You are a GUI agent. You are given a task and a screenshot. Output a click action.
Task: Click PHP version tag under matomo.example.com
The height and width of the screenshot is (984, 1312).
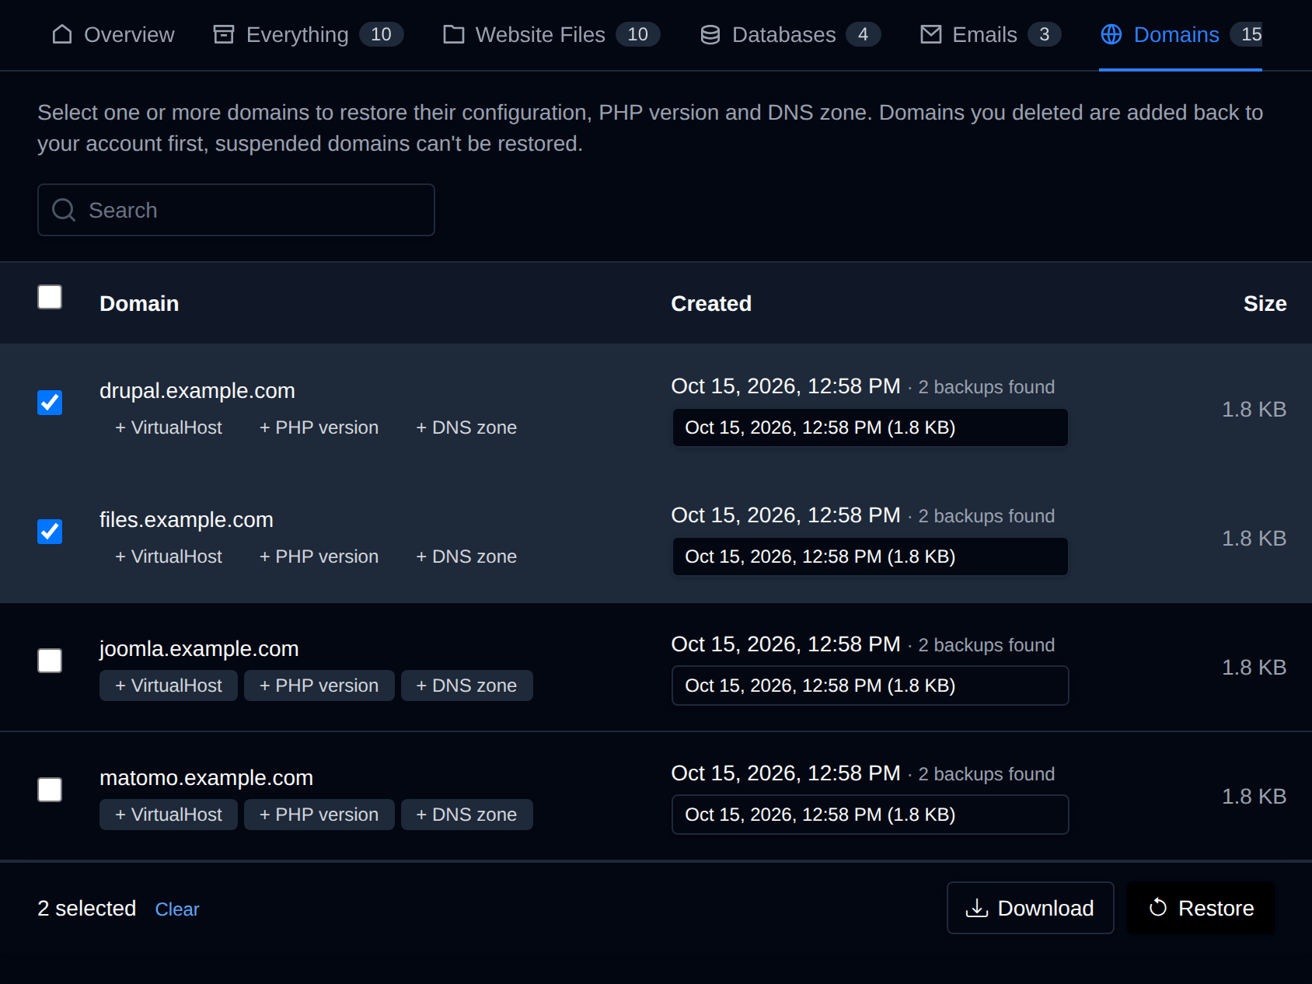319,815
